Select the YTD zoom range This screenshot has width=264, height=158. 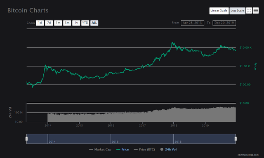coord(85,23)
